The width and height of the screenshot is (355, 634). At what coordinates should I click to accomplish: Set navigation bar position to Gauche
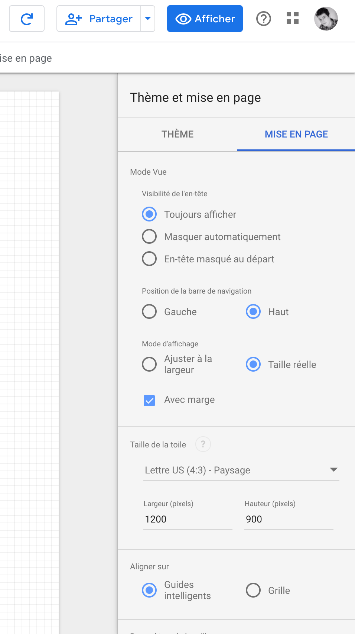[x=149, y=311]
